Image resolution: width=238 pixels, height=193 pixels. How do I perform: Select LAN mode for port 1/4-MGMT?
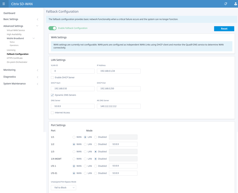pyautogui.click(x=85, y=159)
